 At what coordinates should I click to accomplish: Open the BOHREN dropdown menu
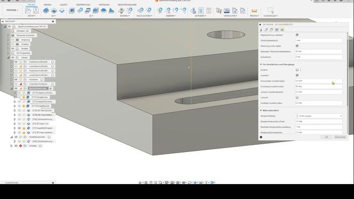click(x=124, y=16)
